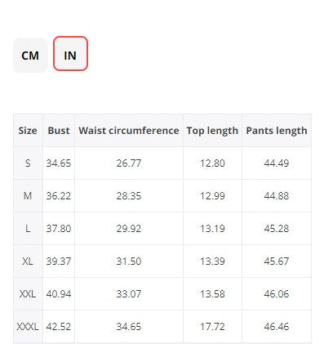The width and height of the screenshot is (324, 344).
Task: Click top length value 17.72
Action: [212, 327]
